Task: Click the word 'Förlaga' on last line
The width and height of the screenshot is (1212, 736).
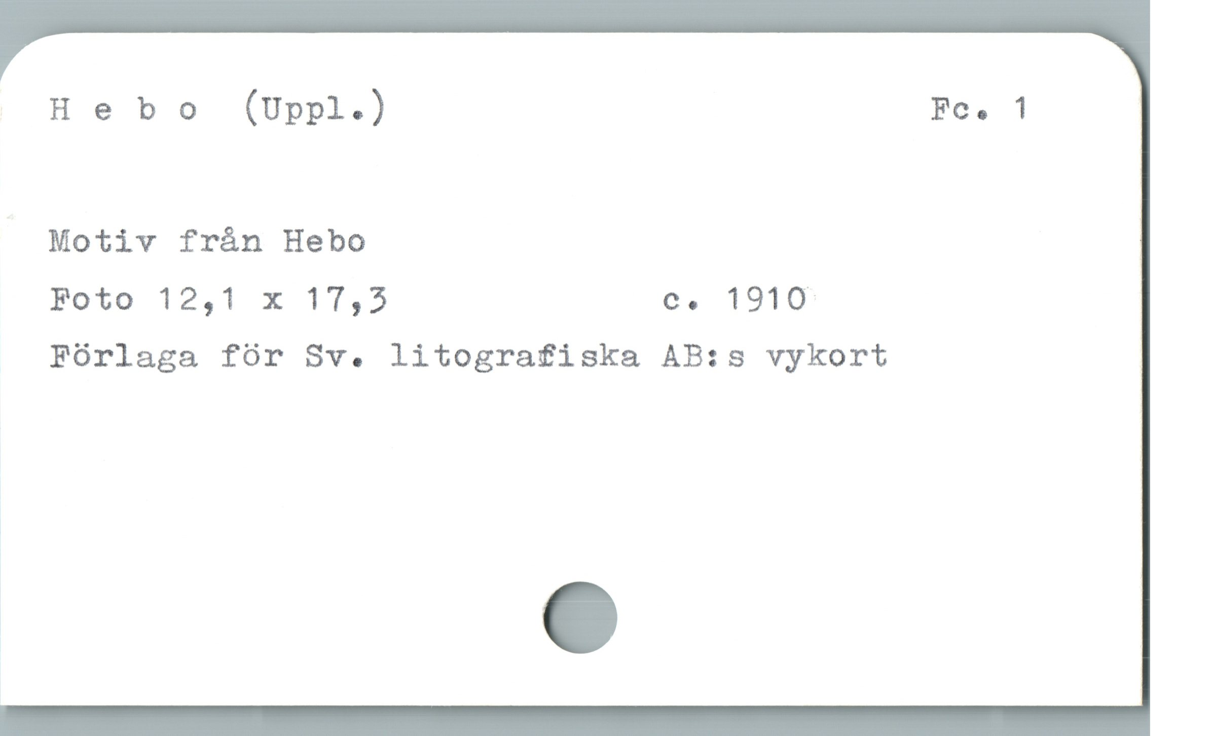Action: tap(123, 357)
